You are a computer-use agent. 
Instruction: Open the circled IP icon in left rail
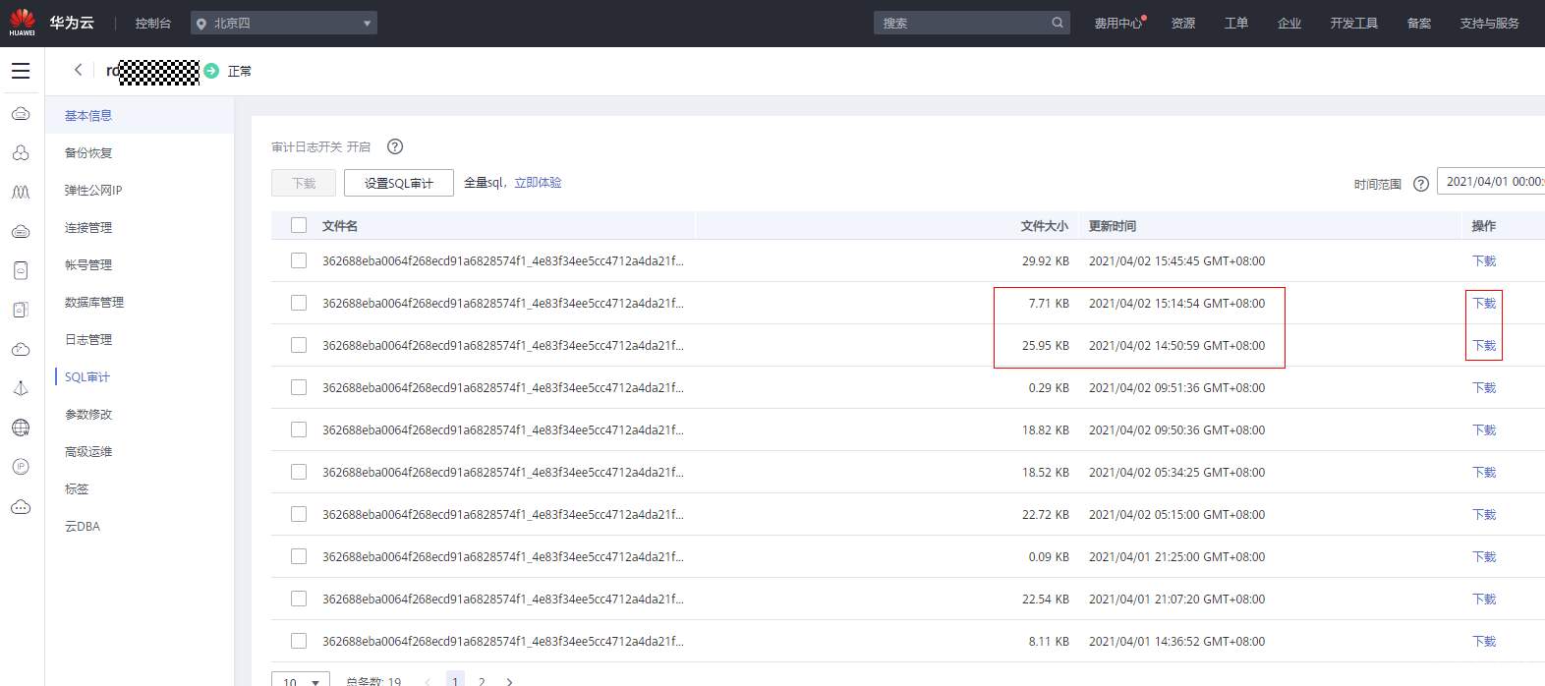pos(21,467)
